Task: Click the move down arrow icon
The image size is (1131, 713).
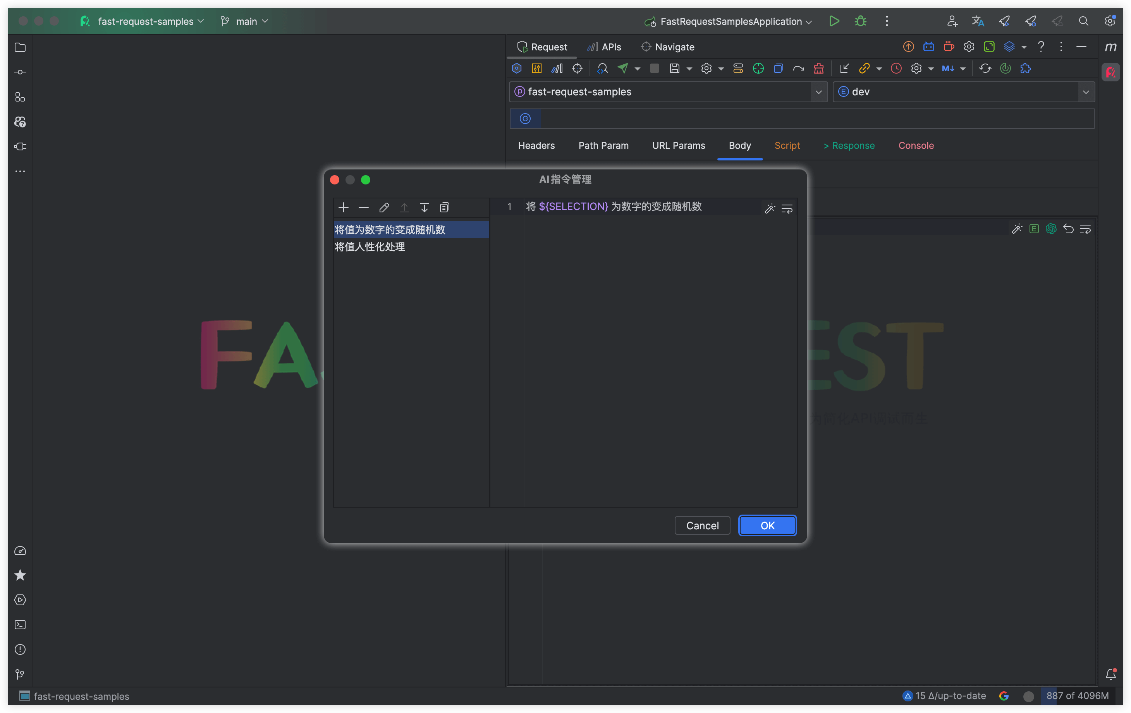Action: [424, 207]
